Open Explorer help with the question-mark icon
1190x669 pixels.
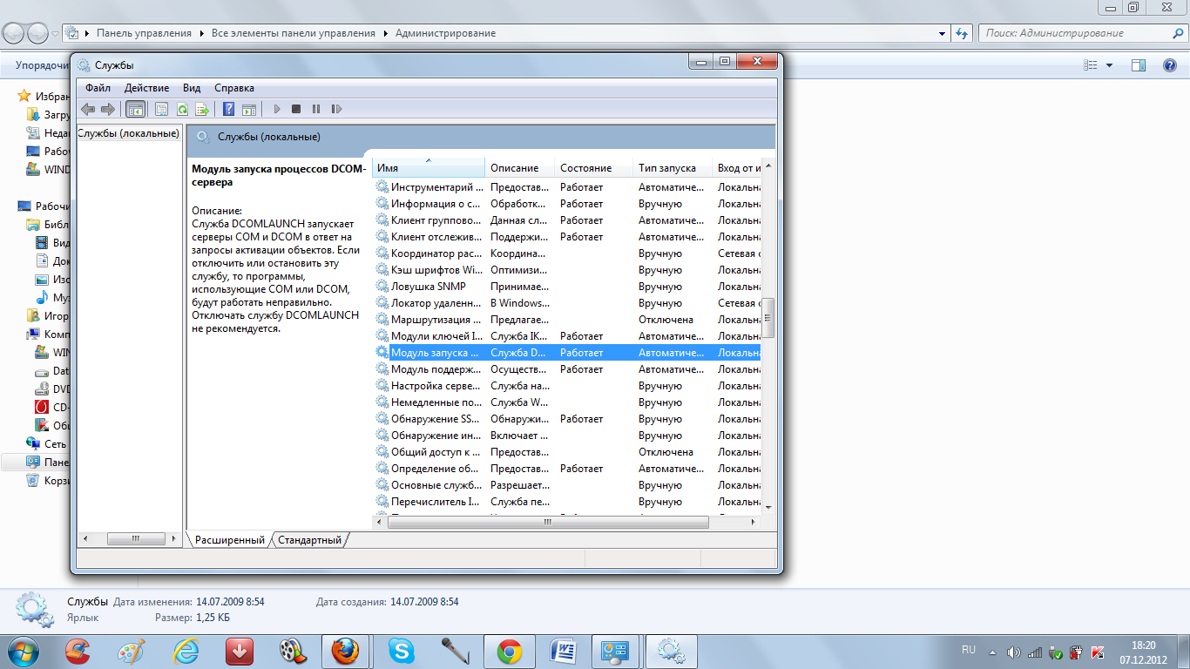[x=1169, y=65]
